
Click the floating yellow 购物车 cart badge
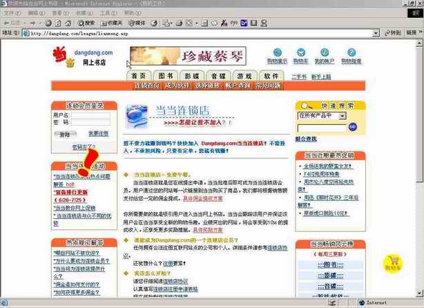(393, 263)
